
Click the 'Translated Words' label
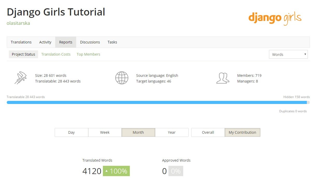coord(97,160)
